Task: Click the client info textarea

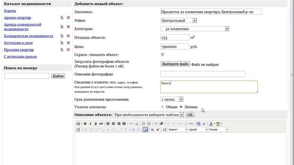Action: click(x=209, y=87)
